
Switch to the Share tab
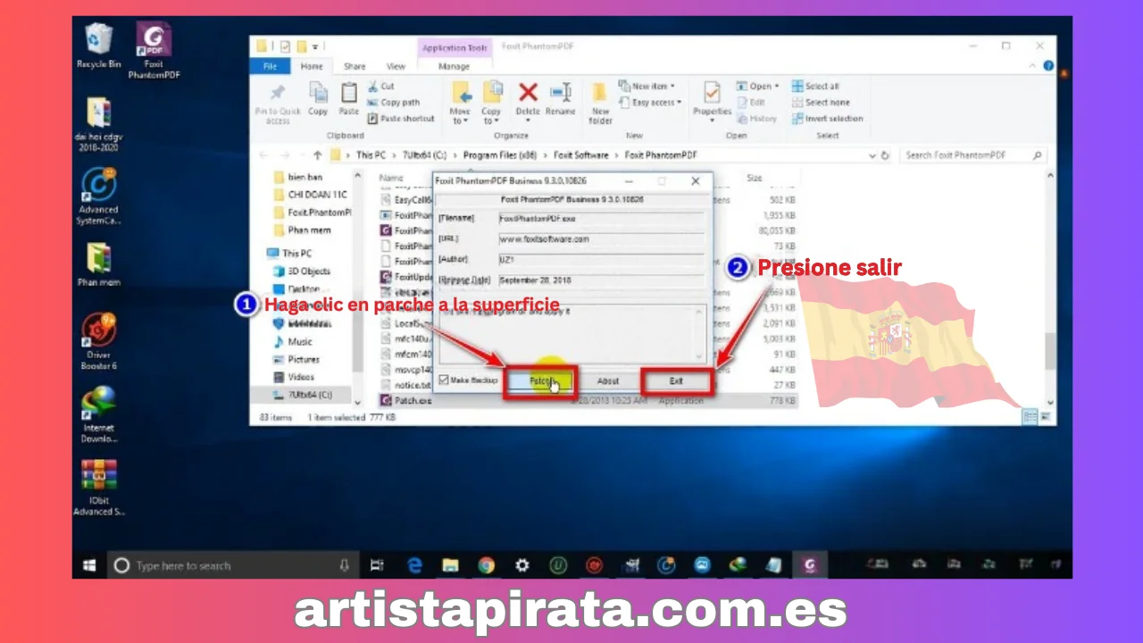[355, 66]
